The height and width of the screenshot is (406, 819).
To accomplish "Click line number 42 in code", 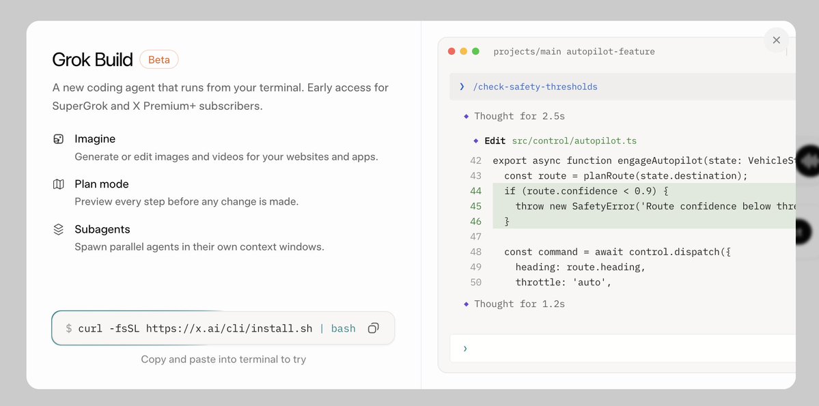I will tap(475, 161).
